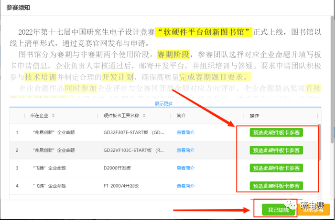Click the orange button beside 我已知晓
Image resolution: width=335 pixels, height=220 pixels.
315,210
